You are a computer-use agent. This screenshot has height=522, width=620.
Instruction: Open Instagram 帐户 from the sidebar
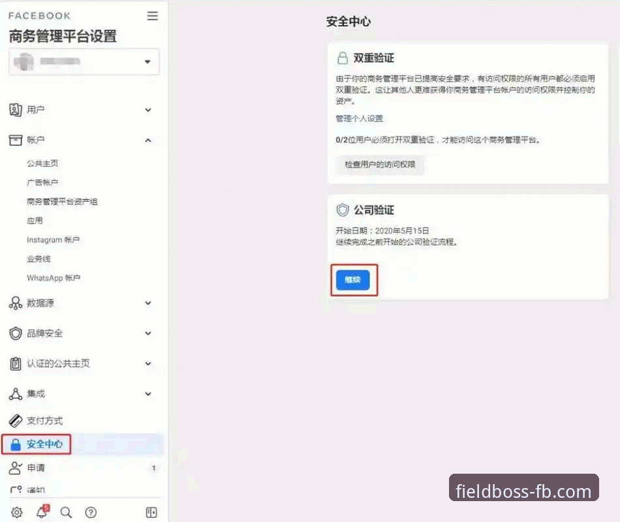point(54,239)
